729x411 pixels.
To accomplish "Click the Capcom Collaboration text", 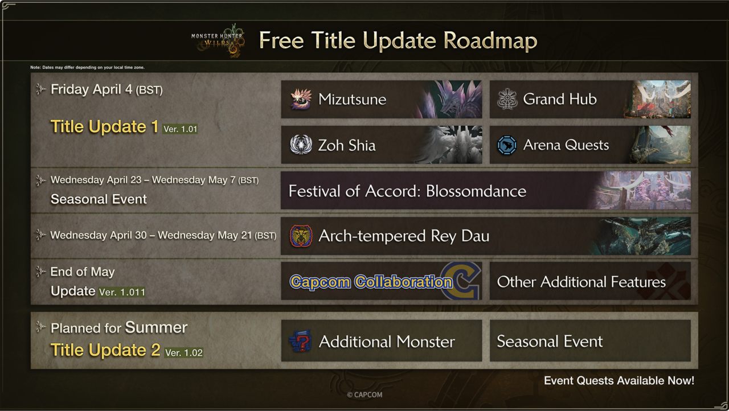I will click(371, 282).
